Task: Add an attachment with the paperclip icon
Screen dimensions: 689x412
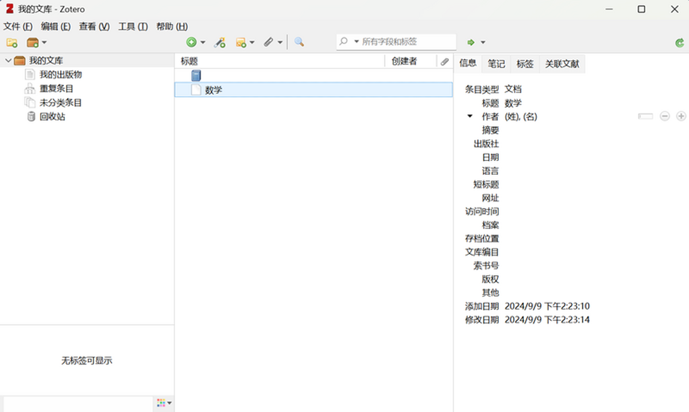Action: pos(267,42)
